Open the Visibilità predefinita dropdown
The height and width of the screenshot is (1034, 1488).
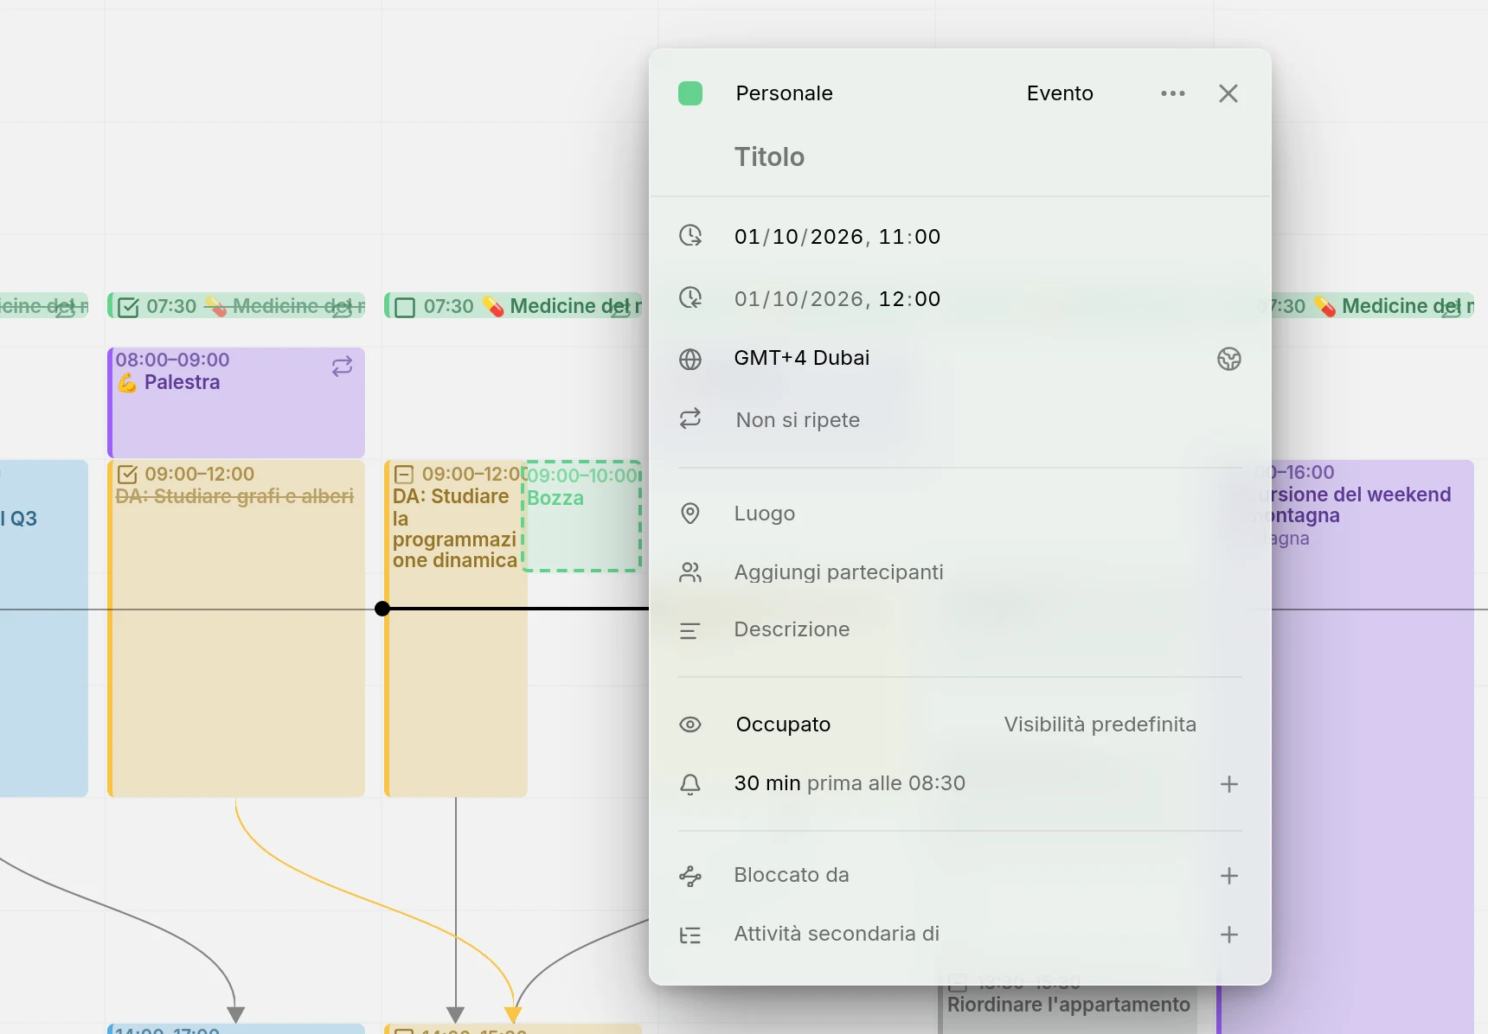1100,724
